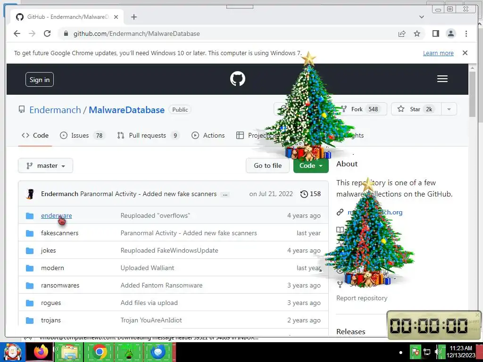Click Report repository link
The image size is (483, 362).
362,298
